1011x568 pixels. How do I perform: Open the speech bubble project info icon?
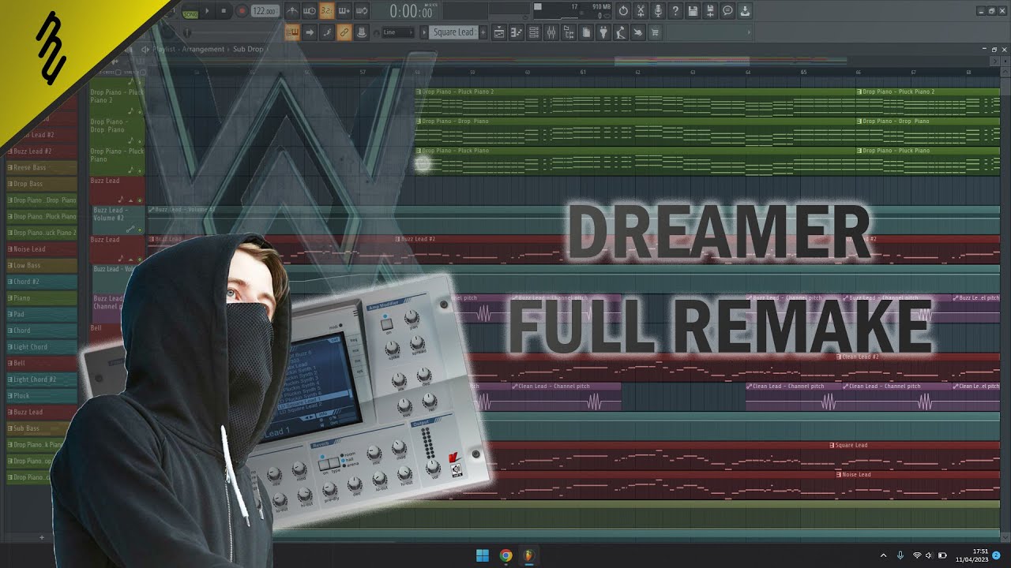click(x=727, y=10)
